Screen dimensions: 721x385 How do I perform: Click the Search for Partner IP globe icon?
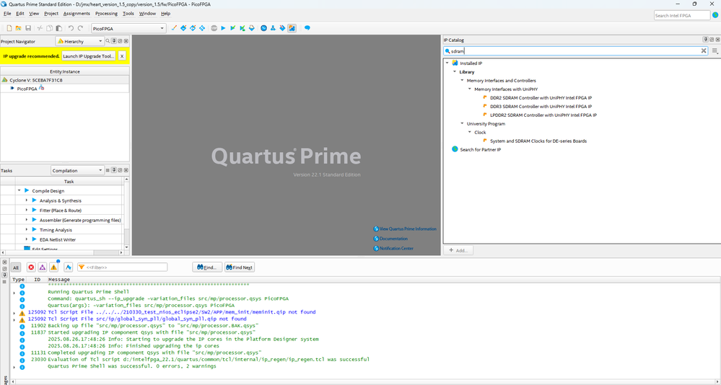click(455, 149)
